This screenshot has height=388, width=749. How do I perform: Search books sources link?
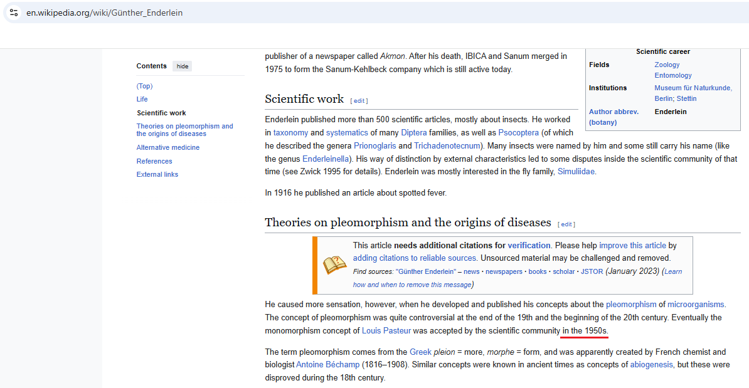538,271
